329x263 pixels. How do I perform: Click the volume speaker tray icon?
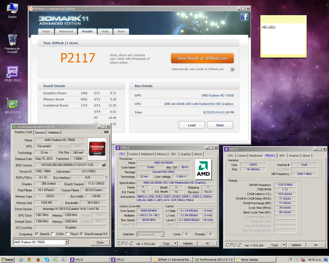pyautogui.click(x=297, y=260)
